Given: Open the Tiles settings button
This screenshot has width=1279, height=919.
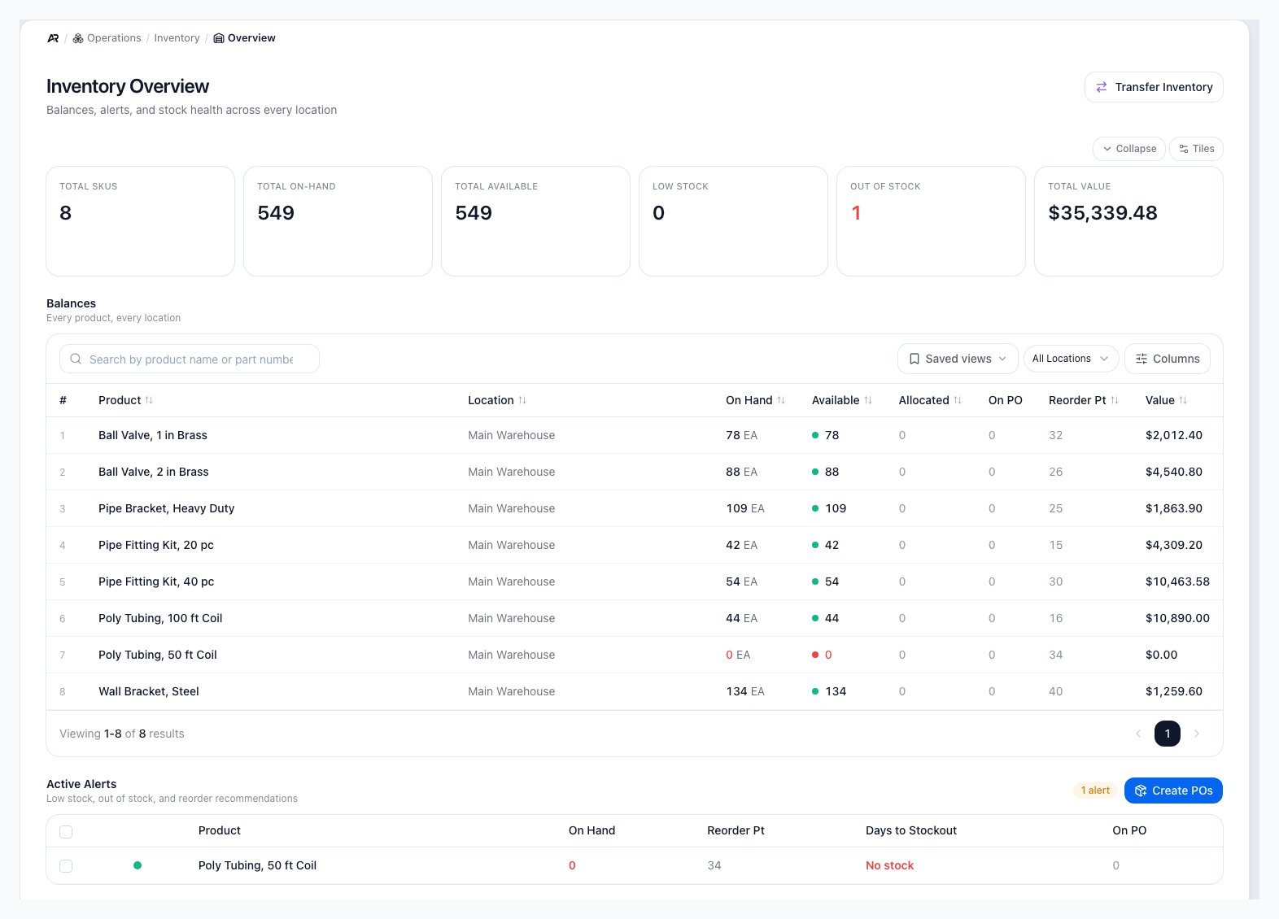Looking at the screenshot, I should (1196, 149).
